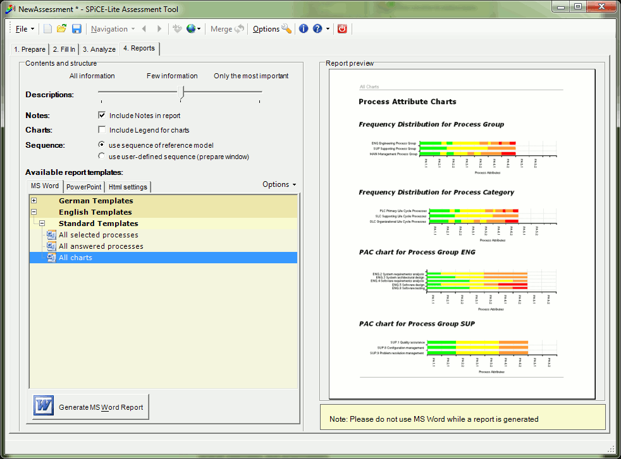Click the Descriptions slider thumb
The image size is (621, 459).
[x=181, y=93]
